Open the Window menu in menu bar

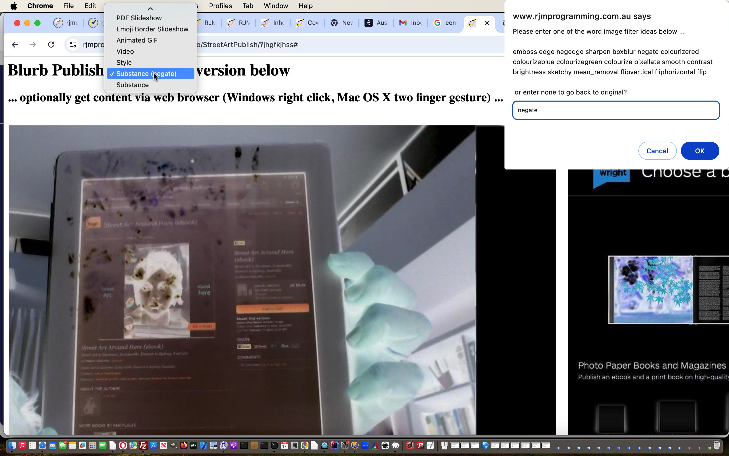276,6
